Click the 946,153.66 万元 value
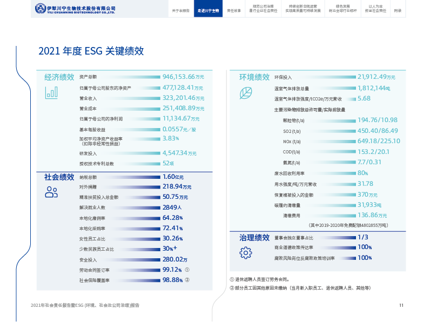Viewport: 437px width, 322px height. 183,77
